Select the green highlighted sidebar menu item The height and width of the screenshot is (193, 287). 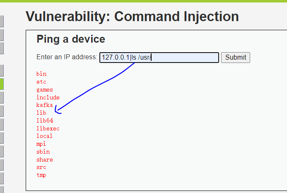coord(2,84)
